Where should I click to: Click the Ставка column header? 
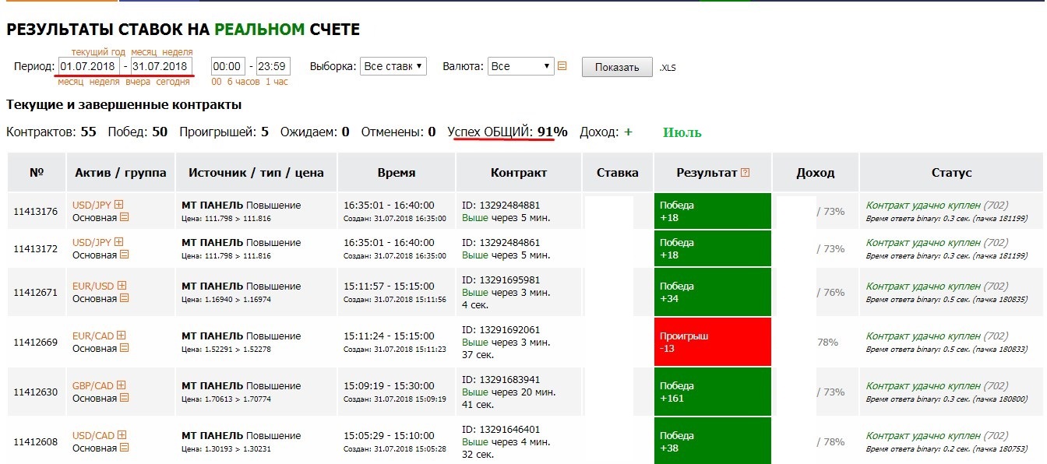click(x=619, y=173)
